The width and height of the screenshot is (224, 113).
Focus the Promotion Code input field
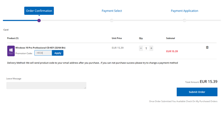click(43, 53)
